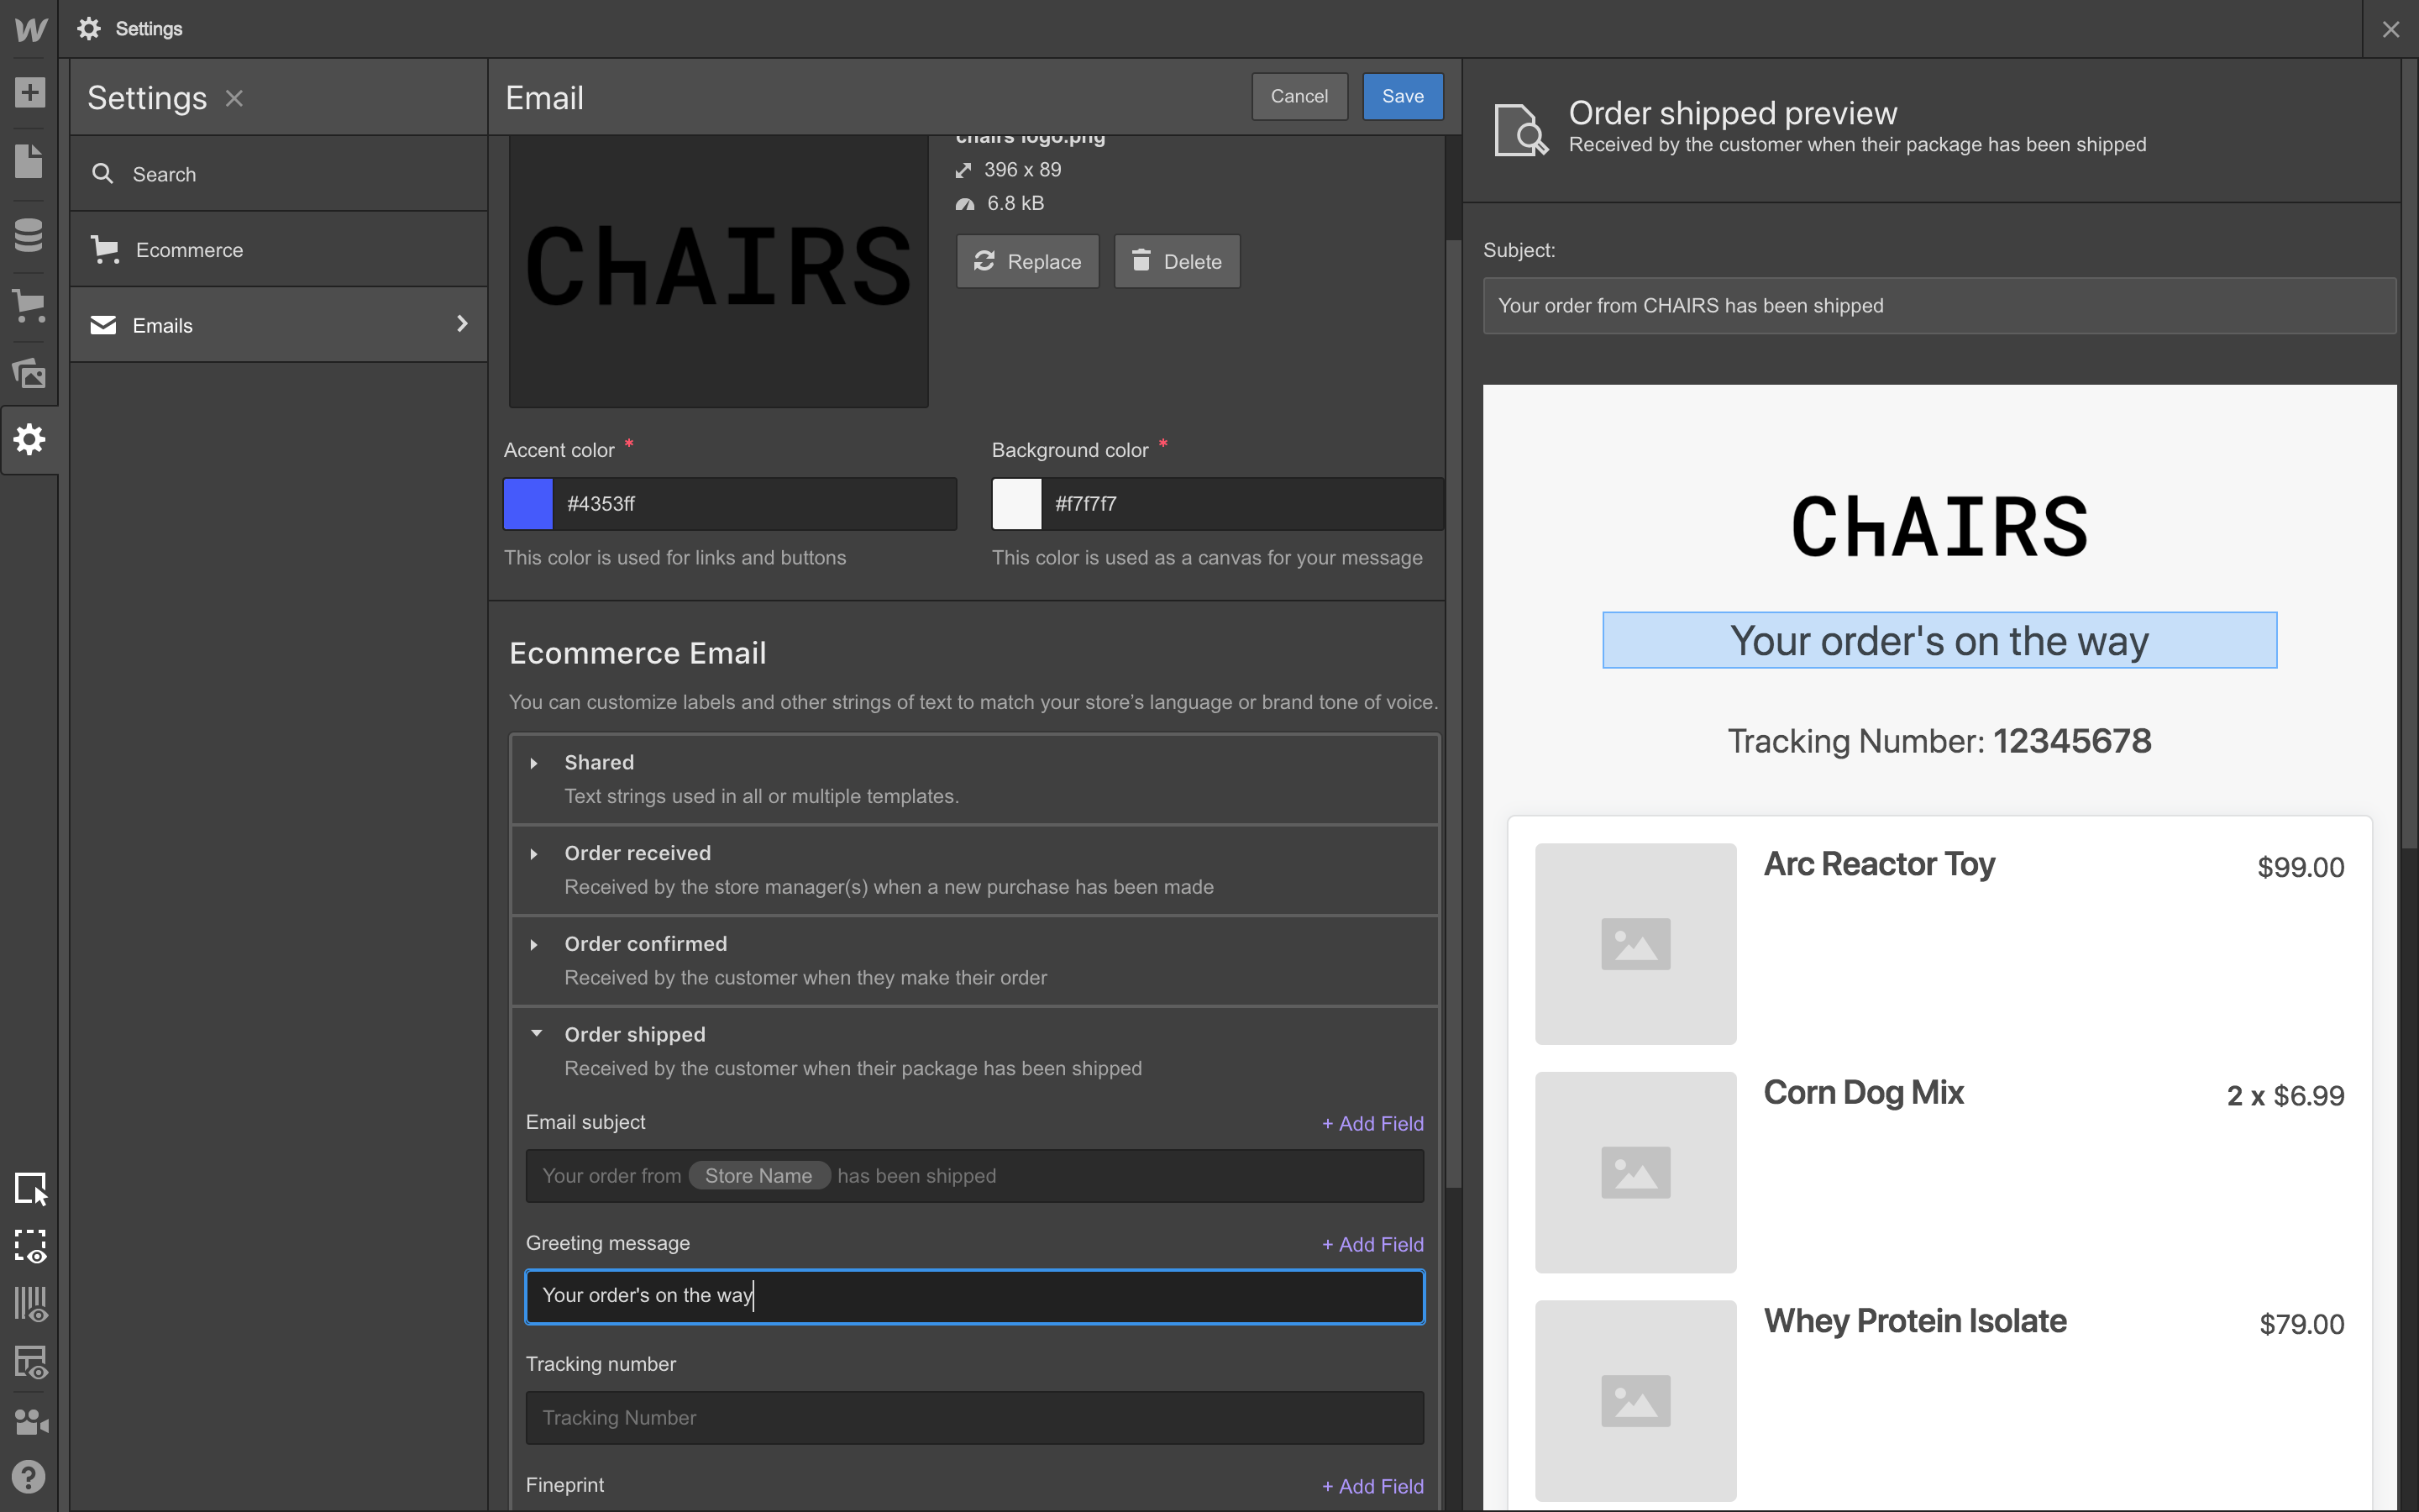The width and height of the screenshot is (2419, 1512).
Task: Toggle element edge visibility tool
Action: (30, 1246)
